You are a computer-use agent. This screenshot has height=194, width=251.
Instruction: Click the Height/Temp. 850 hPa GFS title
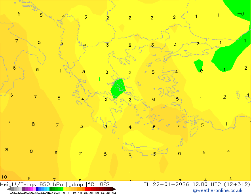(55, 184)
